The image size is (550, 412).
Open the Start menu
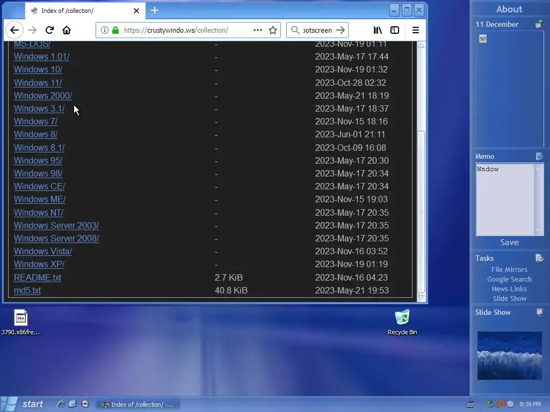click(x=23, y=404)
